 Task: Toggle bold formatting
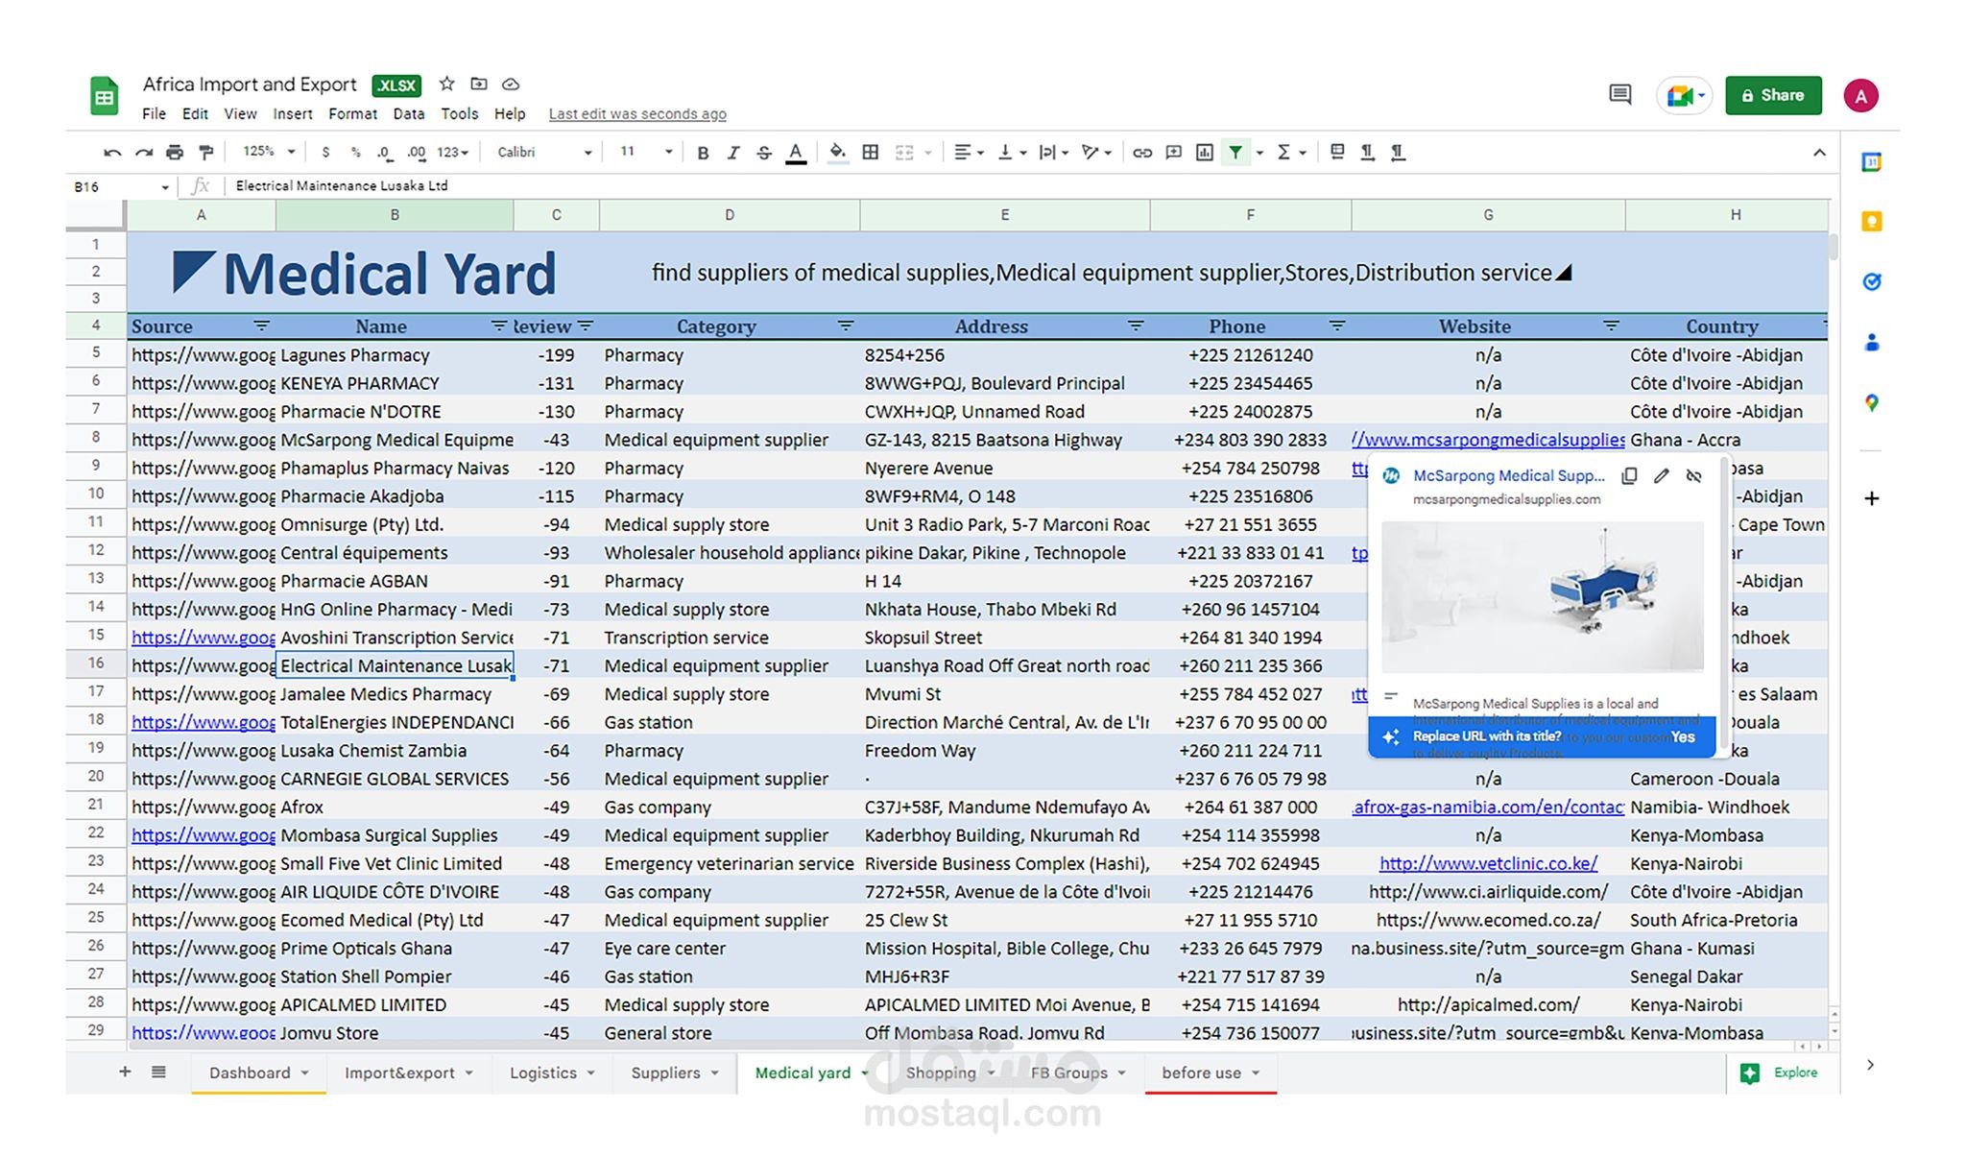pyautogui.click(x=703, y=152)
